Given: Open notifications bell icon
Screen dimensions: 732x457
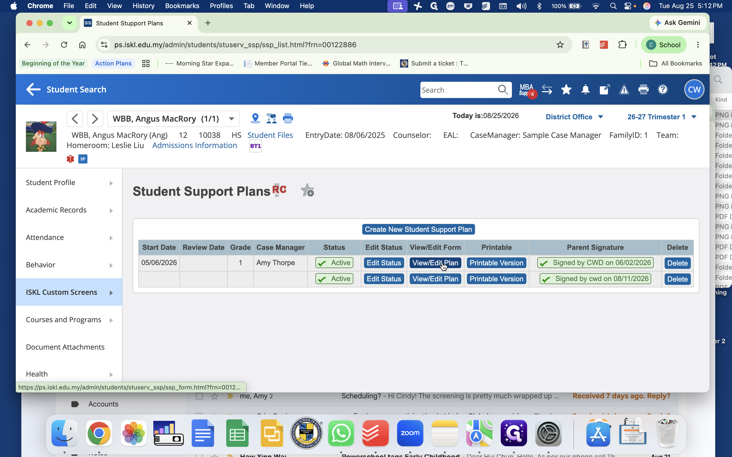Looking at the screenshot, I should click(586, 90).
